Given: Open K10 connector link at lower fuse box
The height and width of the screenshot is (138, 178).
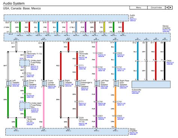Looking at the screenshot, I should [x=21, y=101].
